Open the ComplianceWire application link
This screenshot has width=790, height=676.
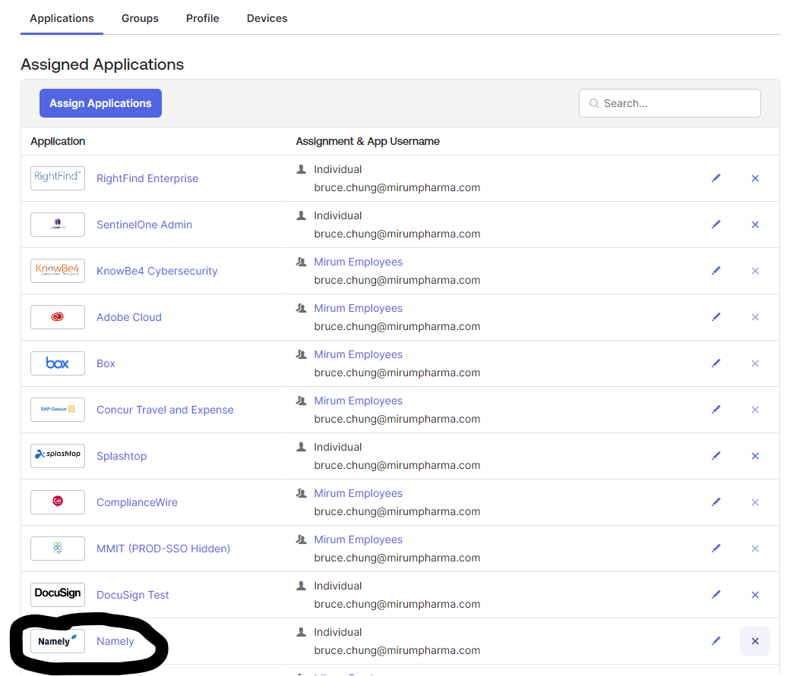tap(137, 502)
